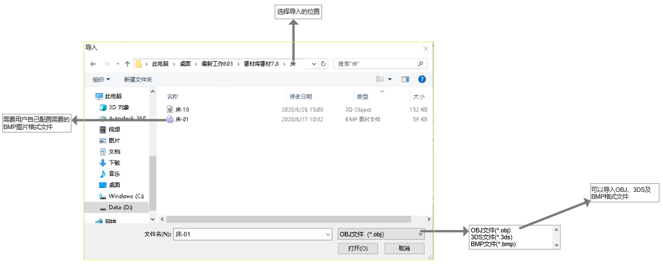Open 桌面 in the sidebar
This screenshot has height=269, width=663.
pyautogui.click(x=110, y=184)
